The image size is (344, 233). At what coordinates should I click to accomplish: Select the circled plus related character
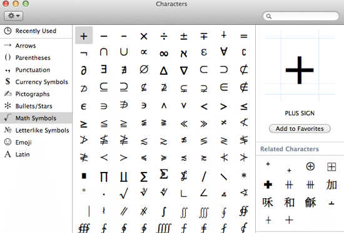310,166
